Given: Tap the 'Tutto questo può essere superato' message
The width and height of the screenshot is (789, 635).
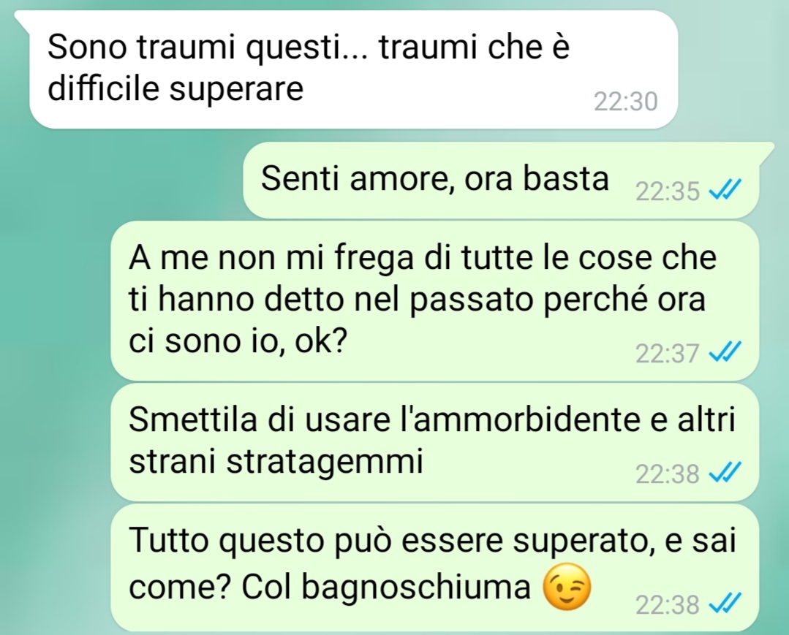Looking at the screenshot, I should pyautogui.click(x=435, y=568).
